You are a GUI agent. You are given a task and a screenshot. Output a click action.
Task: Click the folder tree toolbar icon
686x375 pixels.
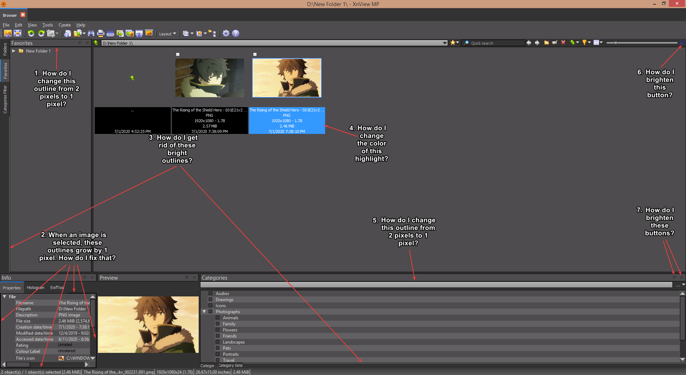click(x=212, y=34)
